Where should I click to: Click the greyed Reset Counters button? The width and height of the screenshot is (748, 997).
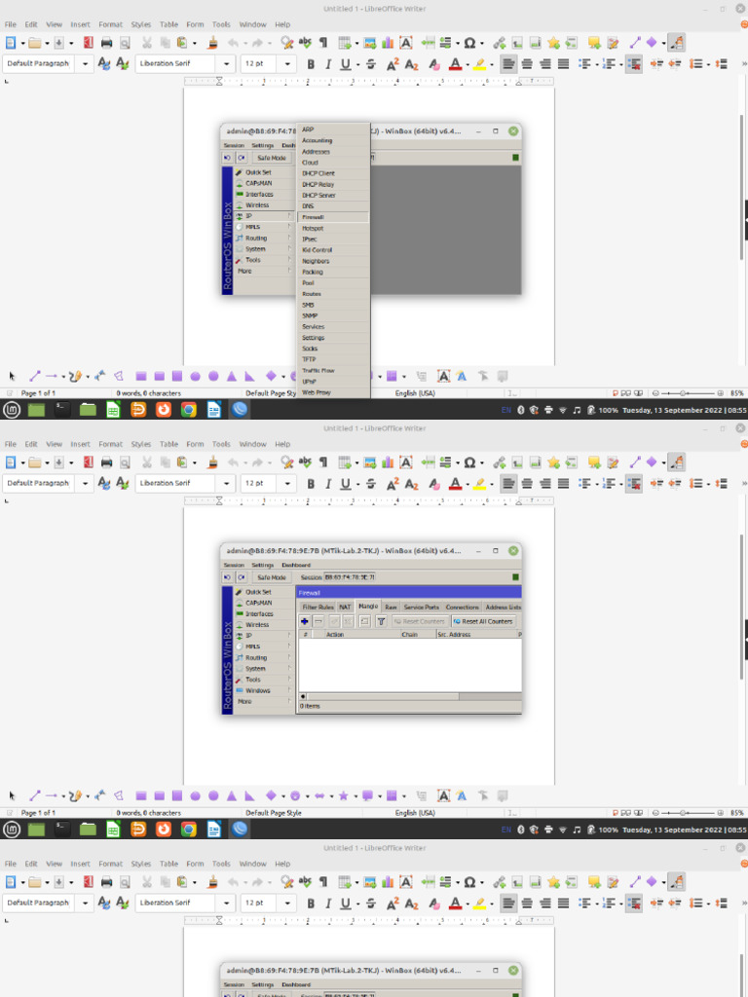(x=419, y=621)
